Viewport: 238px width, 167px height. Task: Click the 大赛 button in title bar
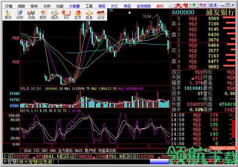[x=192, y=5]
